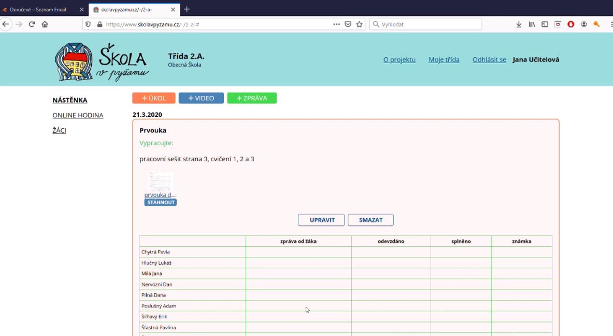The width and height of the screenshot is (613, 336).
Task: Go back with the browser back arrow
Action: (6, 24)
